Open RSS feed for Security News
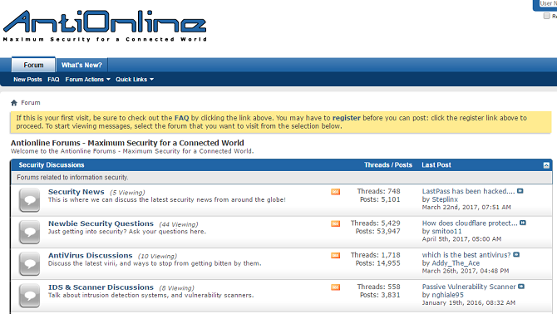The width and height of the screenshot is (557, 314). (x=335, y=192)
